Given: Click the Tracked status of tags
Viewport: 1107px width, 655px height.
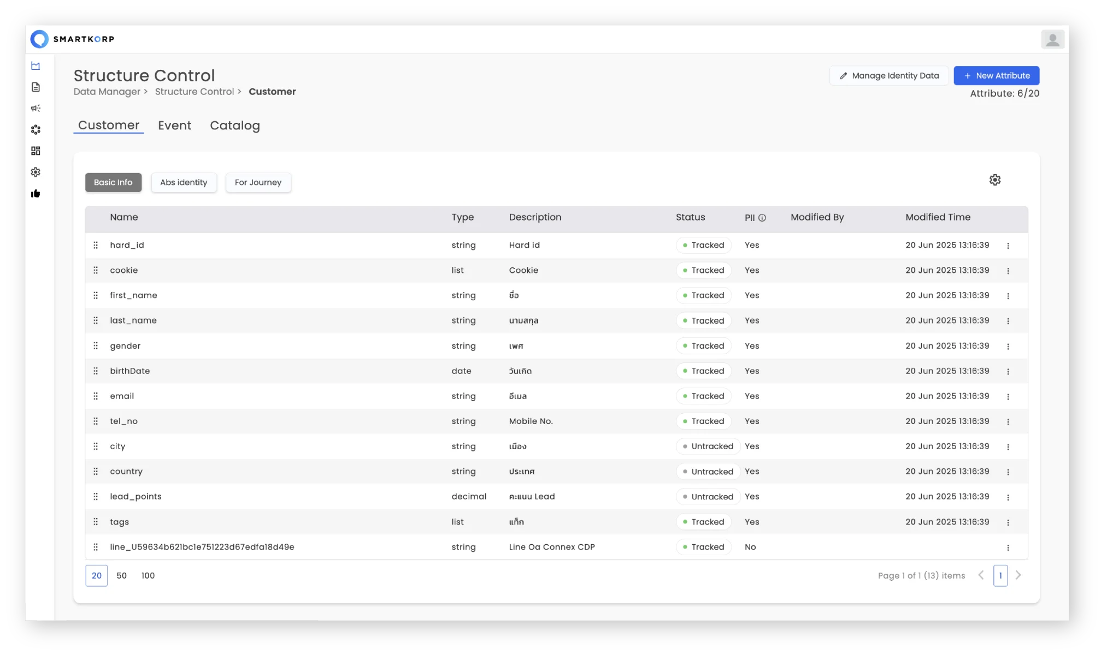Looking at the screenshot, I should [704, 522].
